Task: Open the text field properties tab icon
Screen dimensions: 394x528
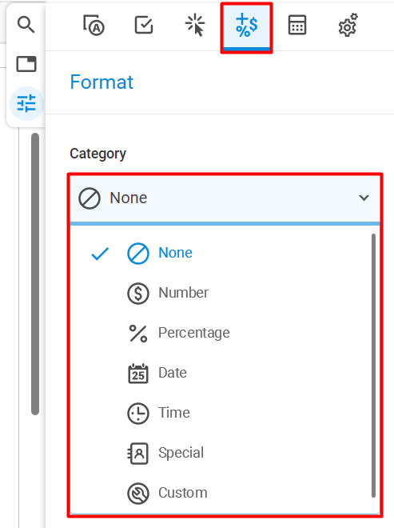Action: 94,26
